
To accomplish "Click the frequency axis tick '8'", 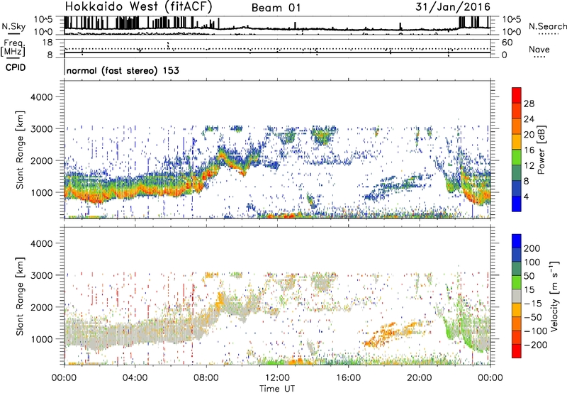I will coord(50,55).
